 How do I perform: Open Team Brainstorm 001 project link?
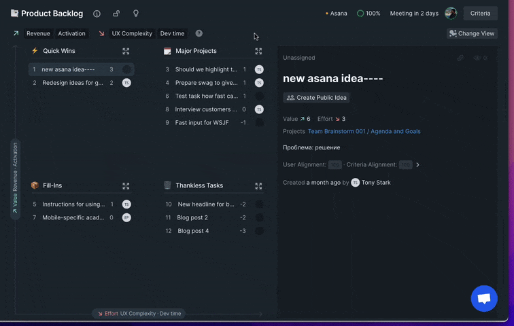[x=364, y=131]
